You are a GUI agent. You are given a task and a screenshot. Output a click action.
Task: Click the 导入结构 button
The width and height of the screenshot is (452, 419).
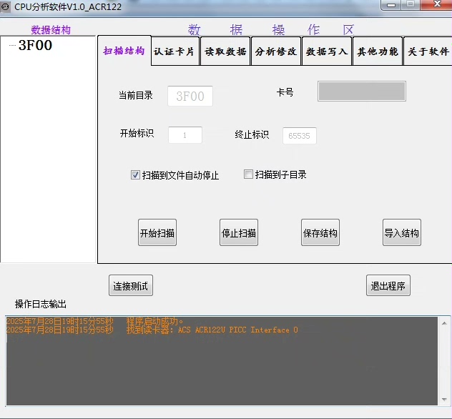[x=402, y=232]
